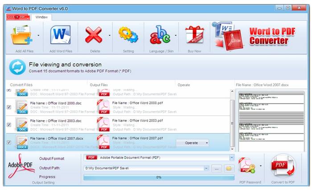Click the Convert to PDF icon
Image resolution: width=312 pixels, height=190 pixels.
pyautogui.click(x=283, y=166)
